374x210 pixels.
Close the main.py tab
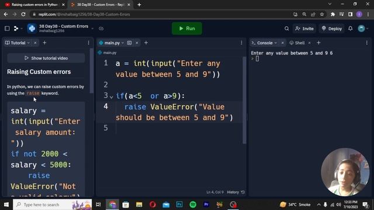137,43
